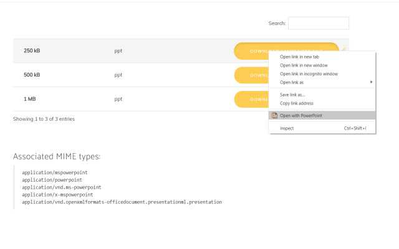Select 'Open link in new window'
Viewport: 399px width, 249px height.
click(304, 65)
